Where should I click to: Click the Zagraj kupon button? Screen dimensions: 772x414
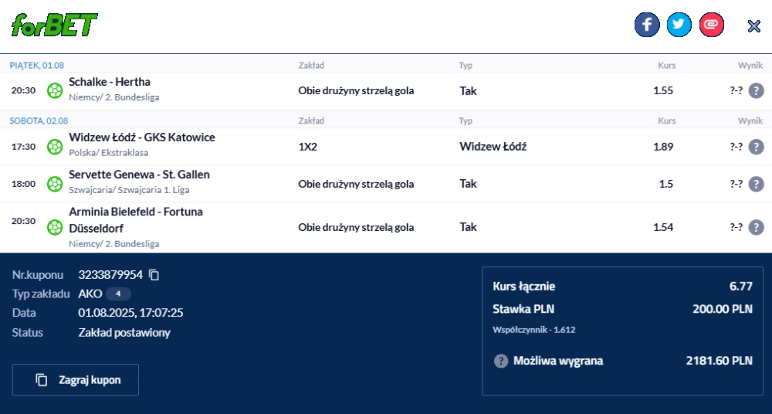(x=76, y=380)
